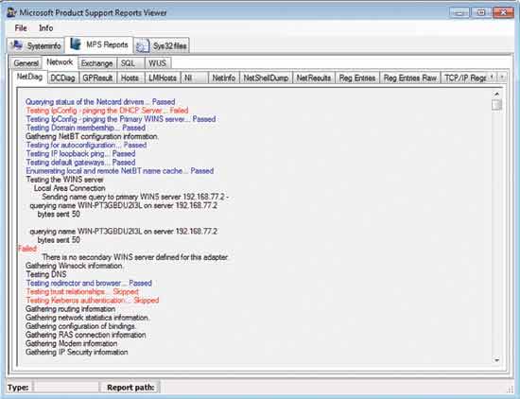This screenshot has height=399, width=520.
Task: Click the Report path label
Action: click(130, 387)
